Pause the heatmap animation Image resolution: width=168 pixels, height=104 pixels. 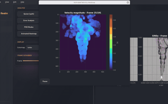click(45, 81)
